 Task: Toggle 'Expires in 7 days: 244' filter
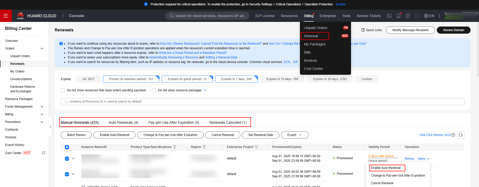point(236,79)
